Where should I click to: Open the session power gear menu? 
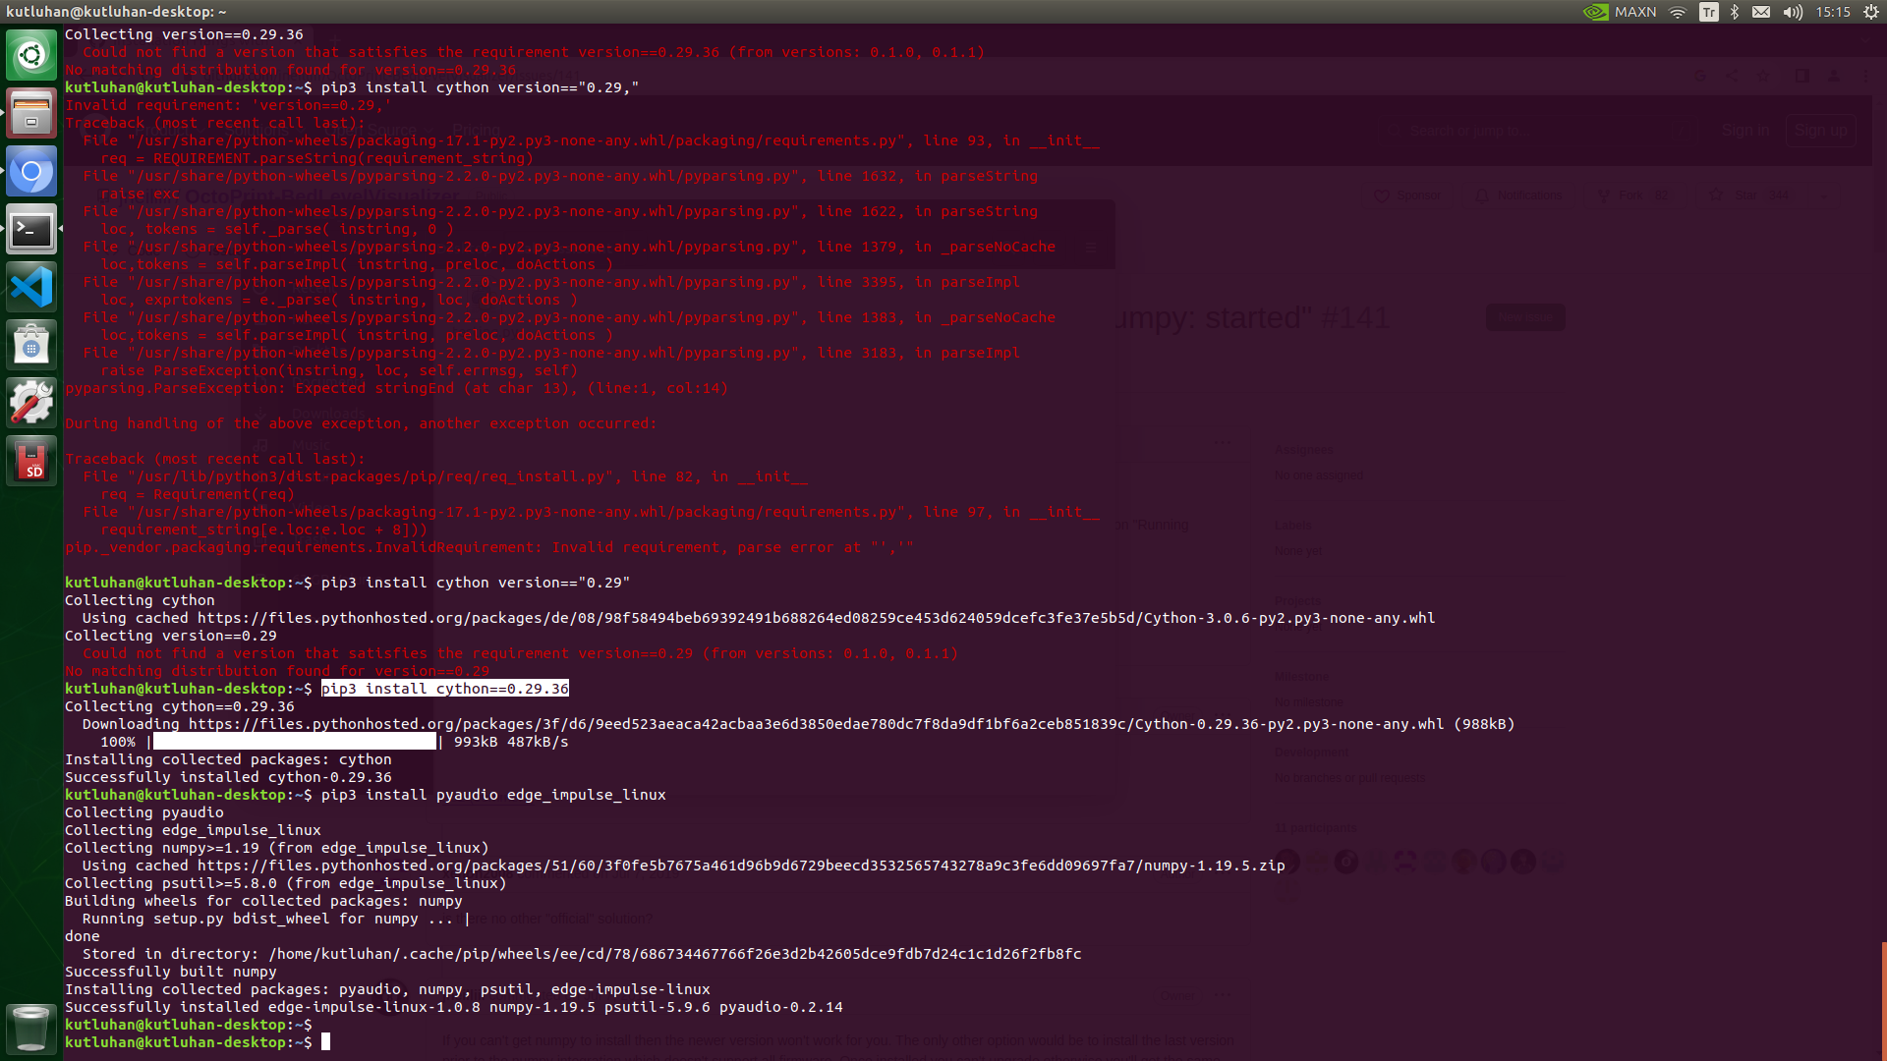coord(1871,12)
